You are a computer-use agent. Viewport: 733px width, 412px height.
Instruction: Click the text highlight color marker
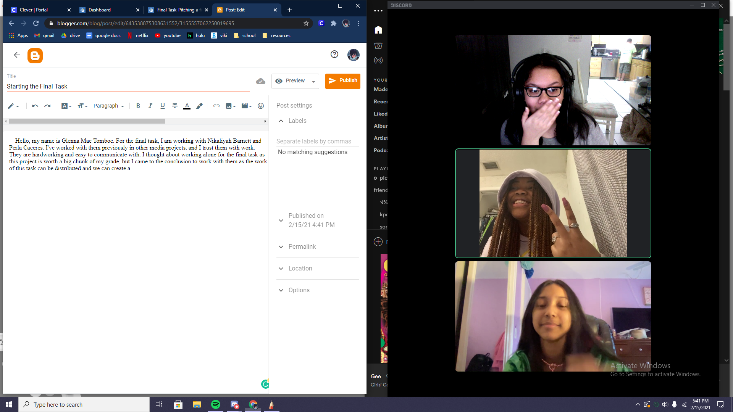point(199,106)
